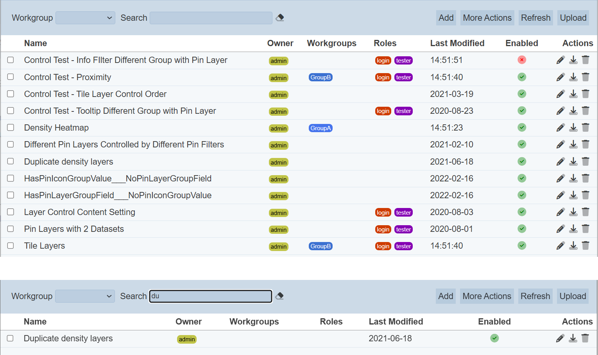Download the Tile Layers entry
This screenshot has height=355, width=598.
[573, 246]
